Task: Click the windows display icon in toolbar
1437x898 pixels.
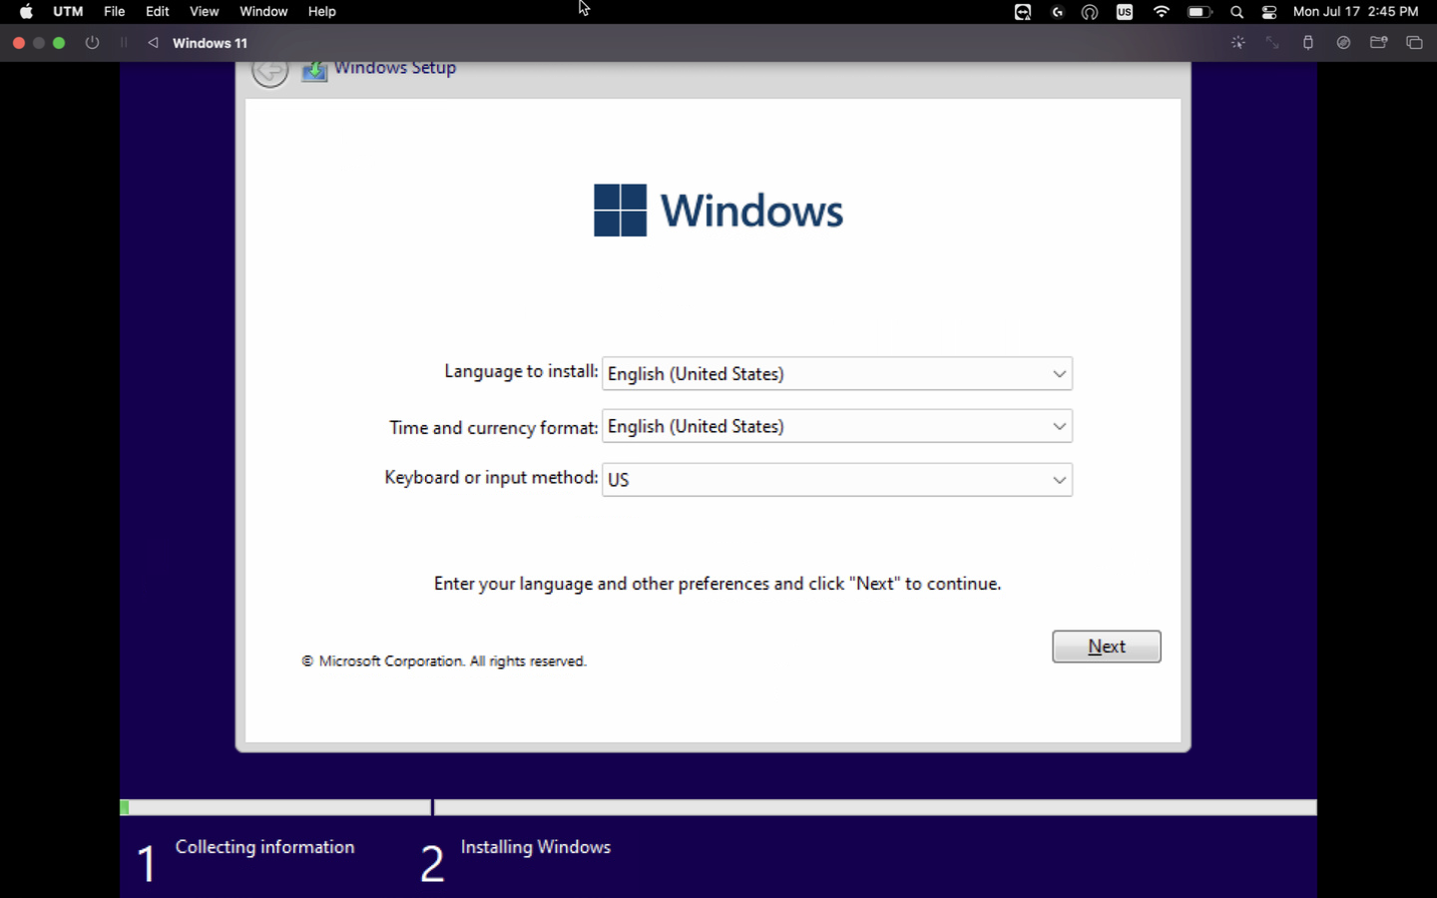Action: (x=1414, y=43)
